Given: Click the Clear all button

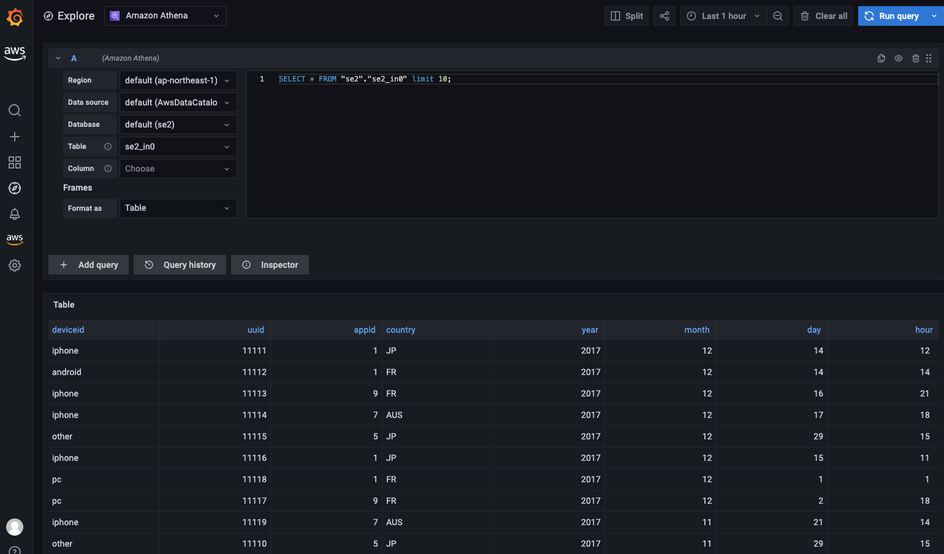Looking at the screenshot, I should point(823,16).
